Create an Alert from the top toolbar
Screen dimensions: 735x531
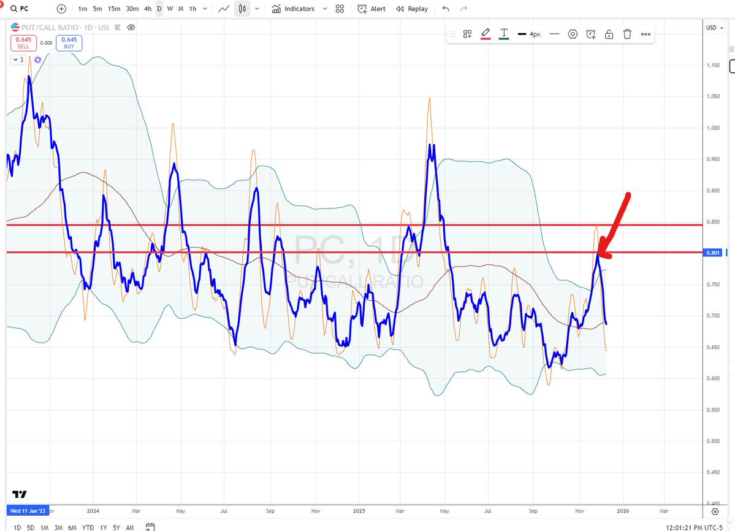point(371,9)
